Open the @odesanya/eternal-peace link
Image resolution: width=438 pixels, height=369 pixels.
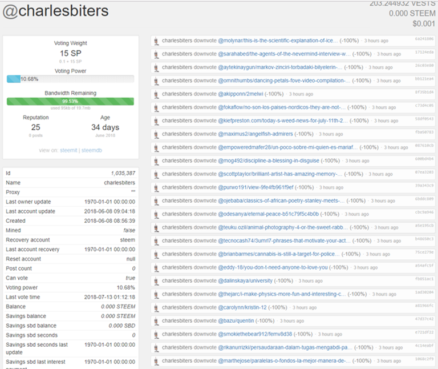pyautogui.click(x=268, y=214)
